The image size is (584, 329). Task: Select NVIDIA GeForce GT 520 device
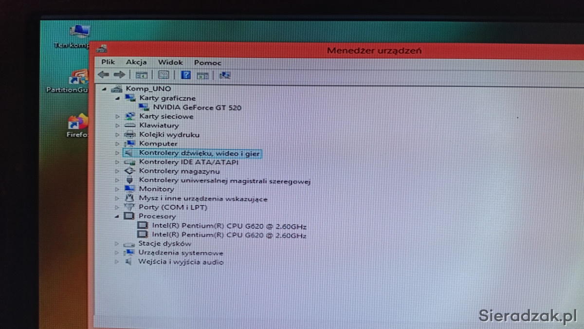point(197,108)
